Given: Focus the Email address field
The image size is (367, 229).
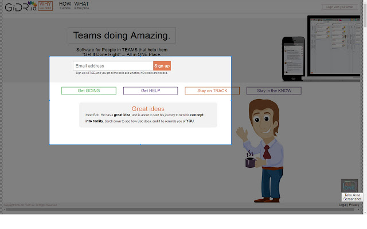Looking at the screenshot, I should pos(113,66).
